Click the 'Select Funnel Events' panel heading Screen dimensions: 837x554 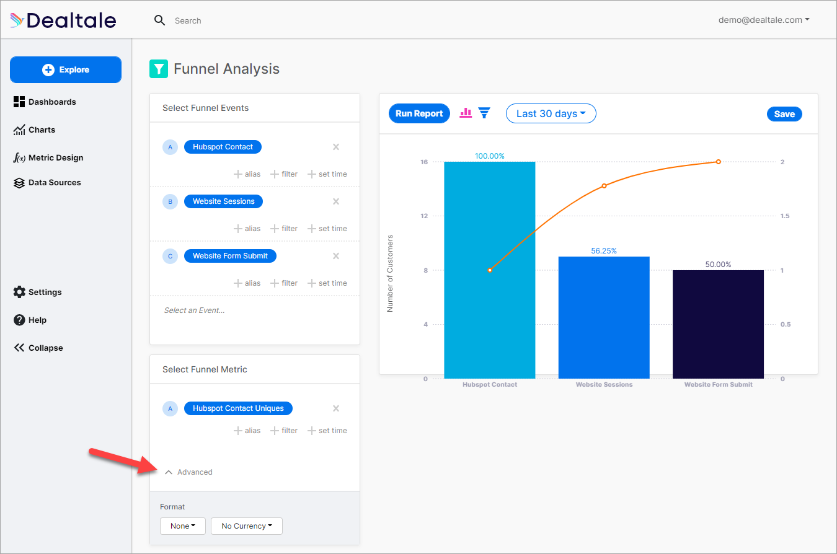tap(205, 108)
